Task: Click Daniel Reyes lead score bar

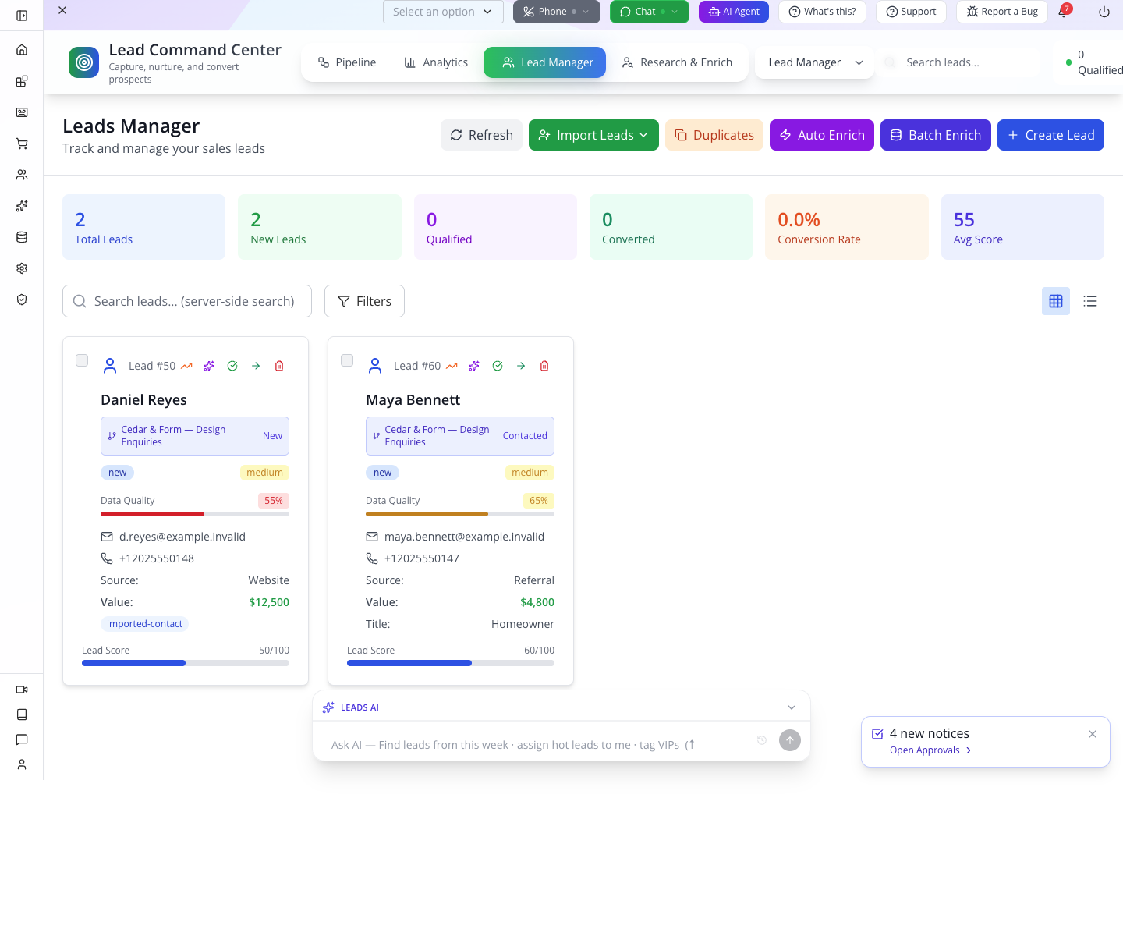Action: click(x=186, y=663)
